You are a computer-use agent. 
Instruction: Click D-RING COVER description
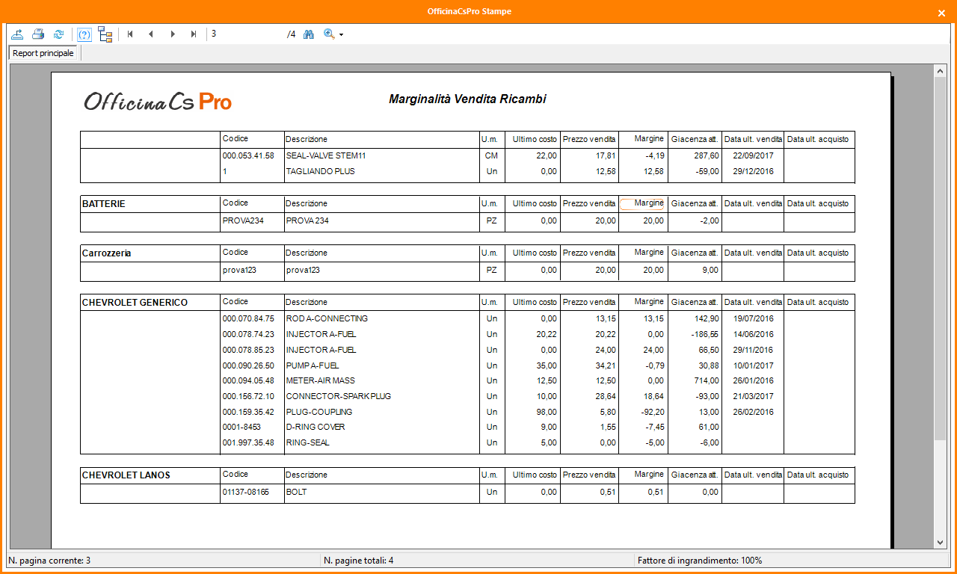click(x=314, y=428)
